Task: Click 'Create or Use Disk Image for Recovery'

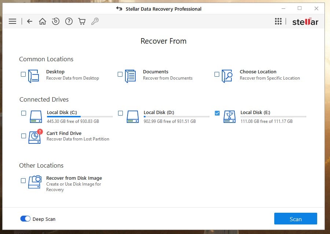Action: 73,187
